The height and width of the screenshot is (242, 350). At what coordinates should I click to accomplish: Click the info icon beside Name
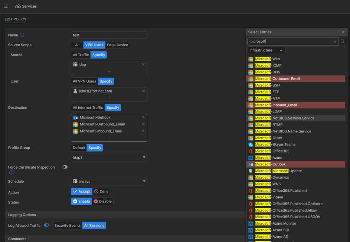(22, 35)
